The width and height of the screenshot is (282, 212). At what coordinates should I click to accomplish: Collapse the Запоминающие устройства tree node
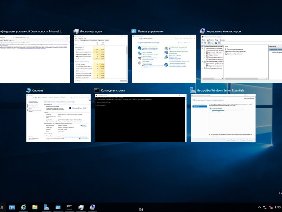[x=202, y=61]
